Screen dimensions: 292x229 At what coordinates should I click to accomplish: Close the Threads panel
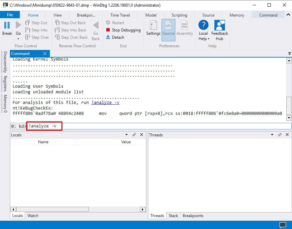pos(287,135)
